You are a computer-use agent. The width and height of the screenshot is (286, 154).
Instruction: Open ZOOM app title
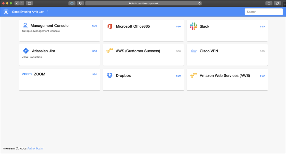39,74
